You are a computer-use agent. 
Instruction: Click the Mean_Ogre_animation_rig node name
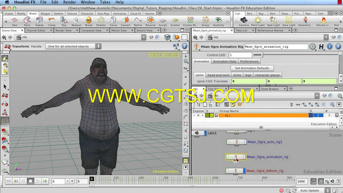coord(267,157)
